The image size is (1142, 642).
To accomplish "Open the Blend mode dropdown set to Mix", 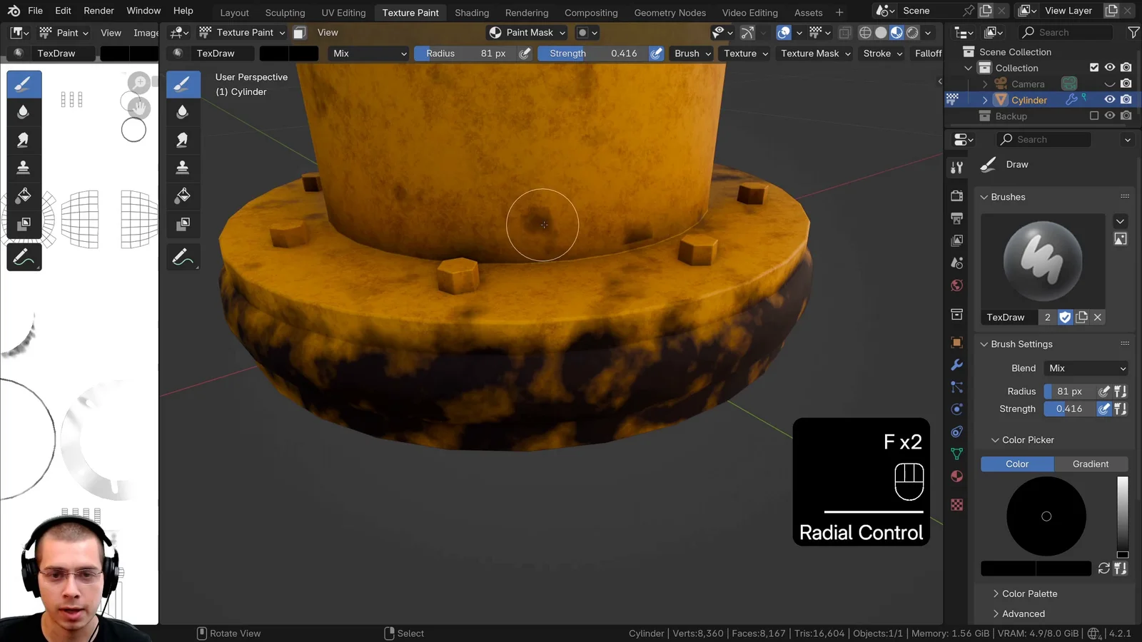I will point(1086,368).
